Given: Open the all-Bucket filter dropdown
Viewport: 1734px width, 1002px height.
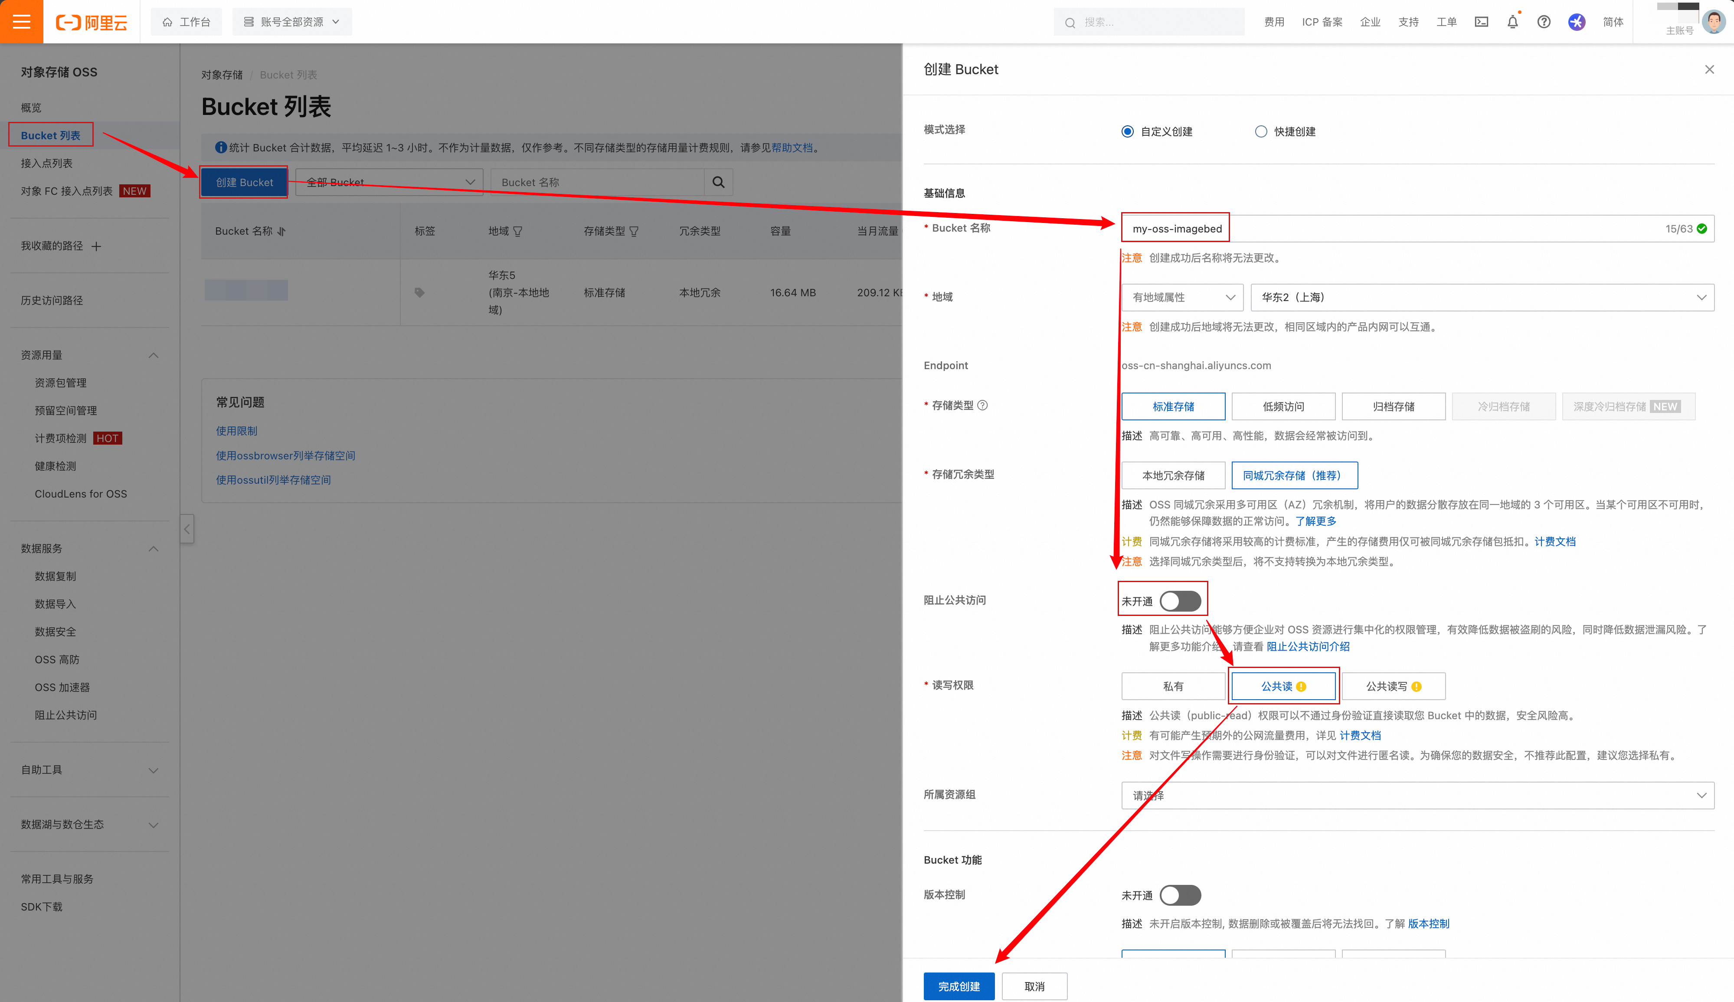Looking at the screenshot, I should 389,182.
